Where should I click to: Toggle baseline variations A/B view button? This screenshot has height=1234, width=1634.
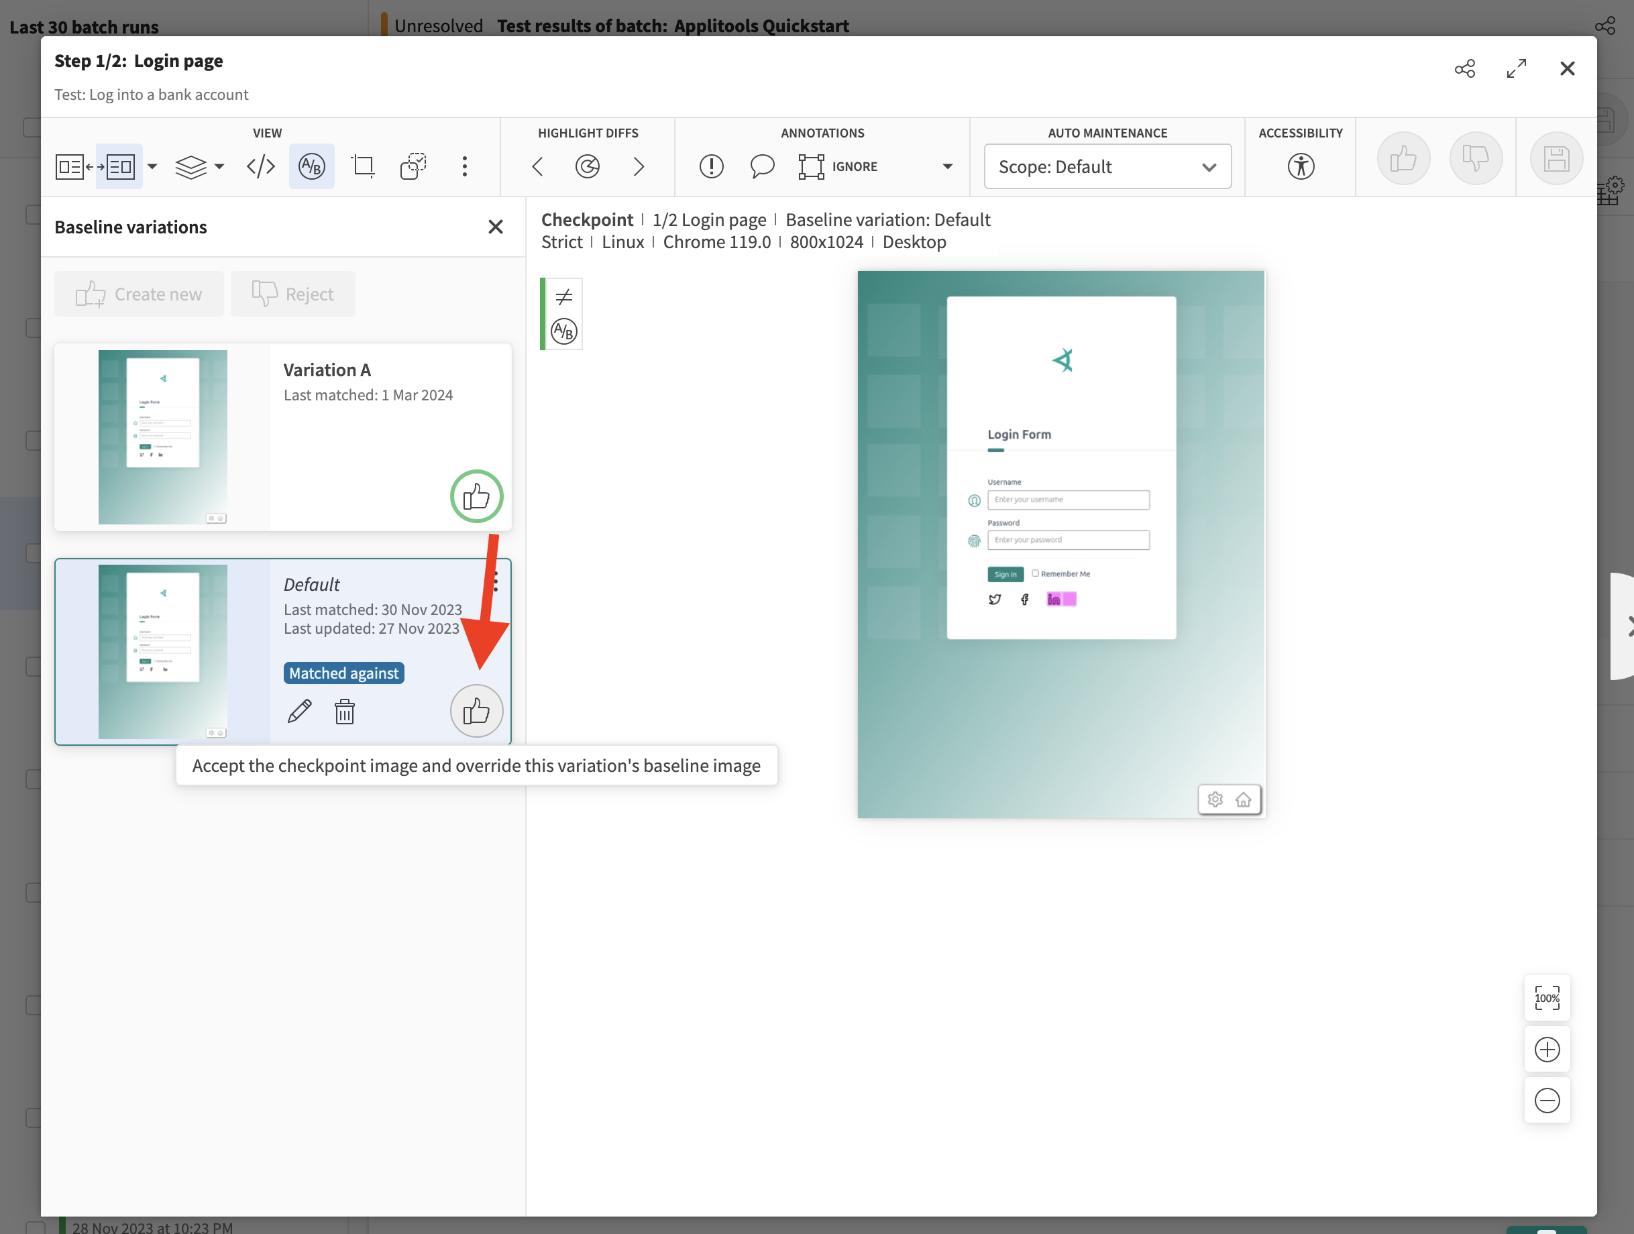[x=311, y=166]
